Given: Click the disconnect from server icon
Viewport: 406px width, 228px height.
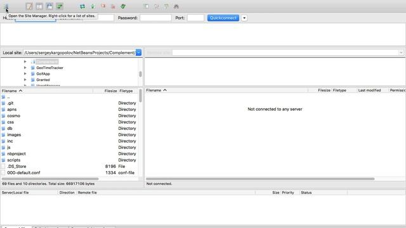Looking at the screenshot, I should (113, 6).
